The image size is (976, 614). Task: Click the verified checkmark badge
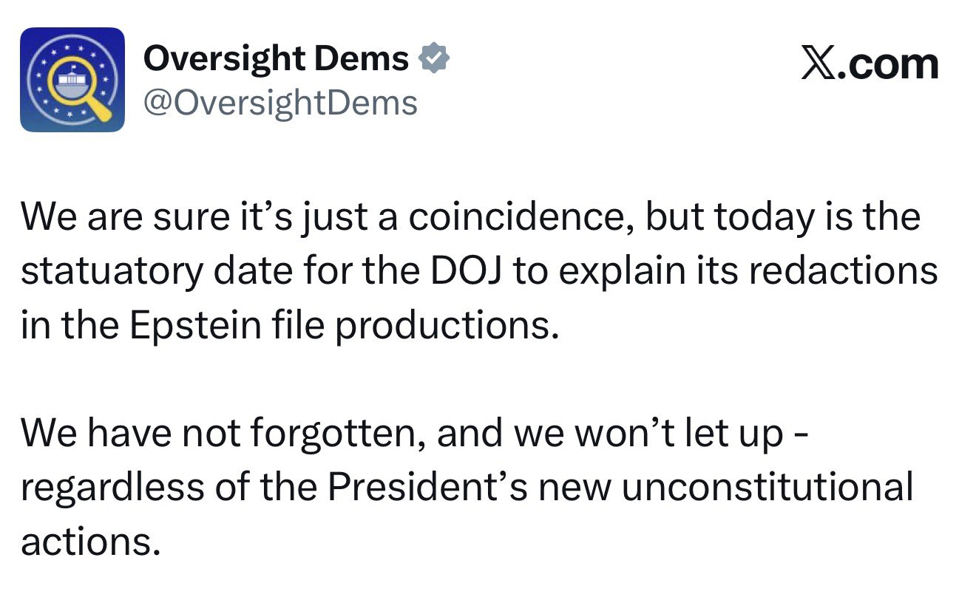(x=434, y=58)
